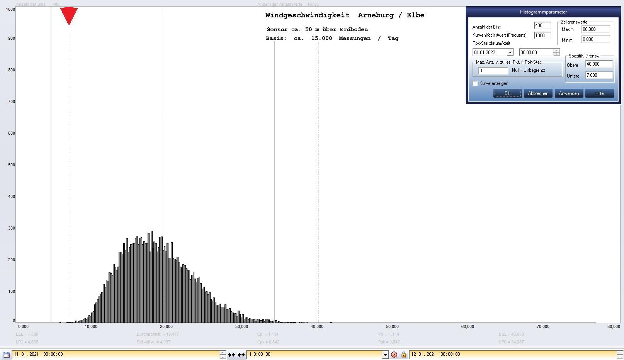Increase the Ppk start time with up spinner

point(556,51)
